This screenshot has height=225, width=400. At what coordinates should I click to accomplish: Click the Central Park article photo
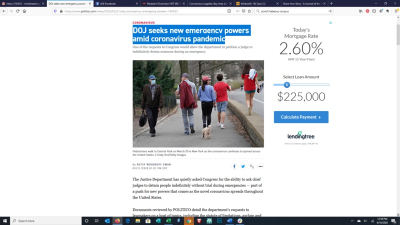coord(198,103)
